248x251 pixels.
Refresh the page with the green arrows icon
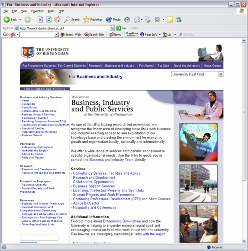pos(49,20)
